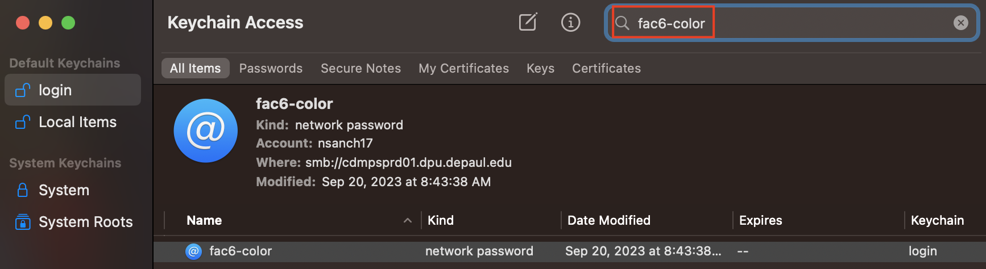The width and height of the screenshot is (986, 269).
Task: Click the Default Keychains sidebar heading
Action: point(65,63)
